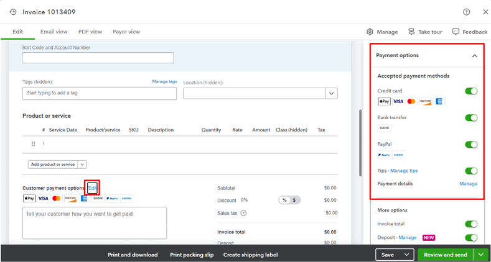Open Review and send dropdown arrow

click(x=481, y=255)
